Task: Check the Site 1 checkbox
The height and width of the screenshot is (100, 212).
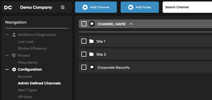Action: (x=84, y=41)
